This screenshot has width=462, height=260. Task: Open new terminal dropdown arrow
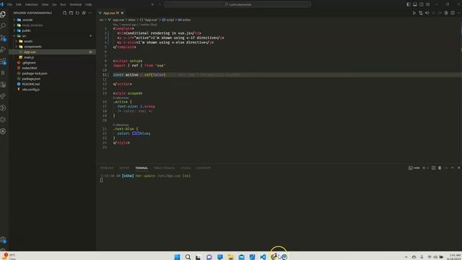[x=428, y=168]
